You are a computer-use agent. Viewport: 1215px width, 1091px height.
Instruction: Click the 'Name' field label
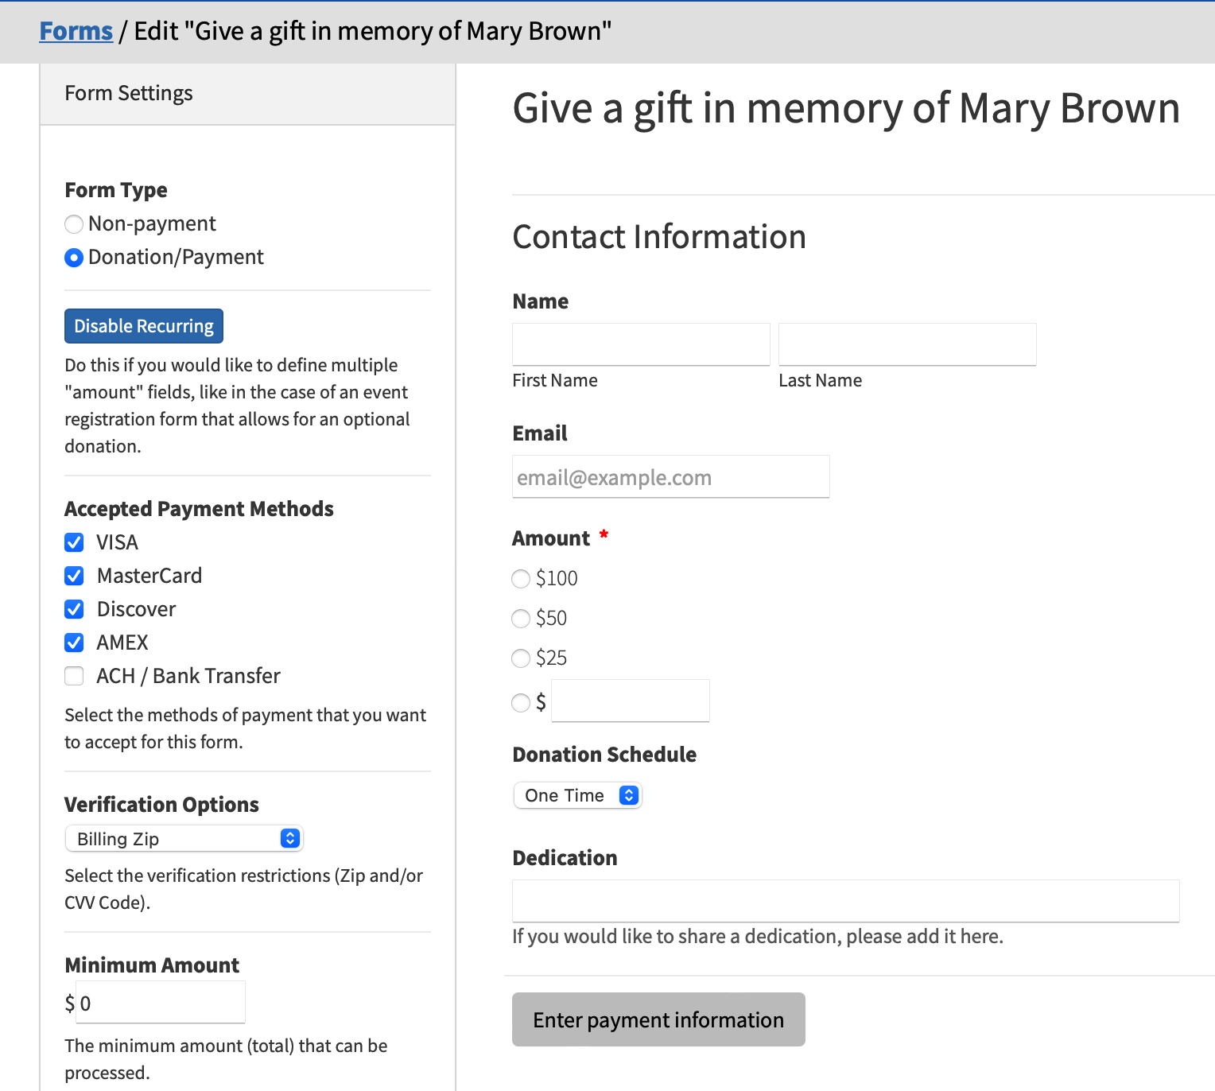pos(541,301)
